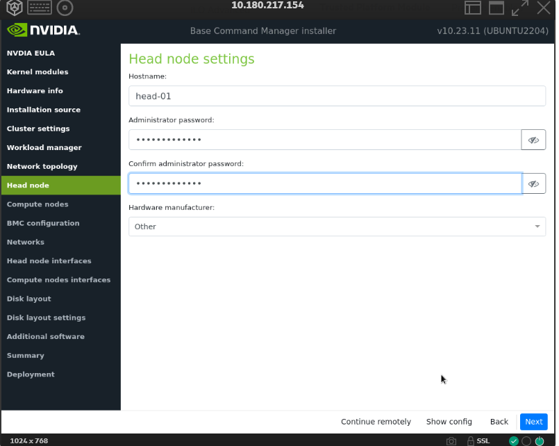Viewport: 559px width, 446px height.
Task: Take a screenshot with the camera icon
Action: 451,440
